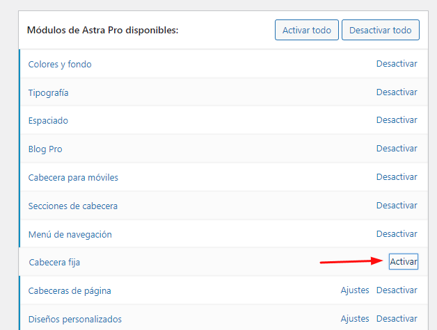Deactivate the Blog Pro module
Screen dimensions: 437x330
(x=397, y=148)
